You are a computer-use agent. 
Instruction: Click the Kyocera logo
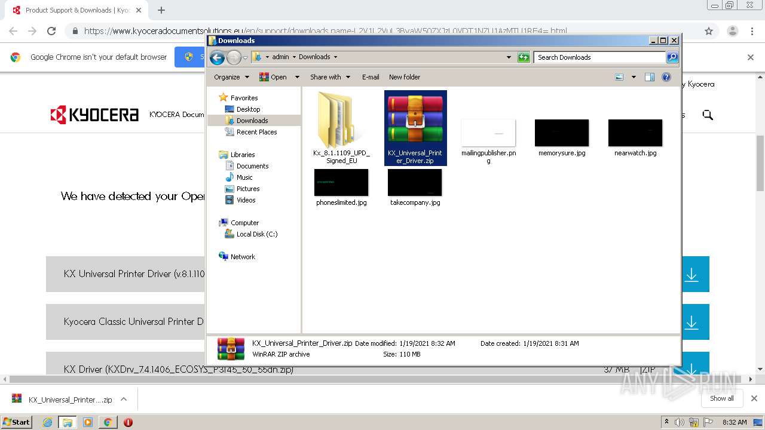[x=94, y=115]
